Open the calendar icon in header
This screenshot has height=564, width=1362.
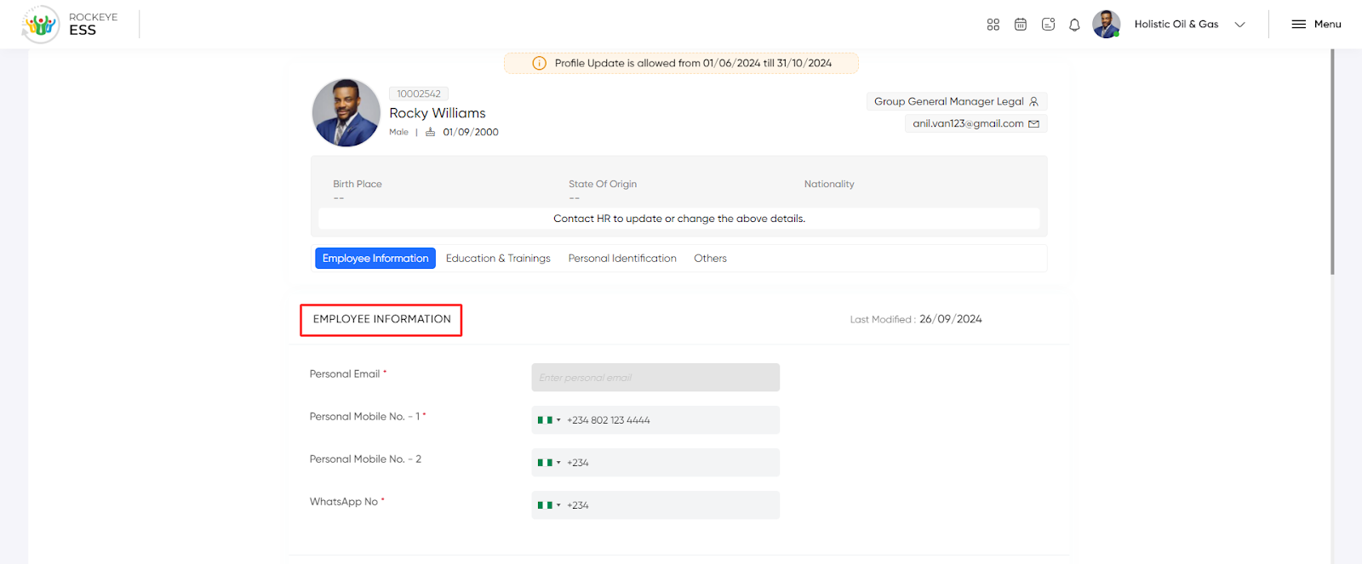coord(1021,25)
